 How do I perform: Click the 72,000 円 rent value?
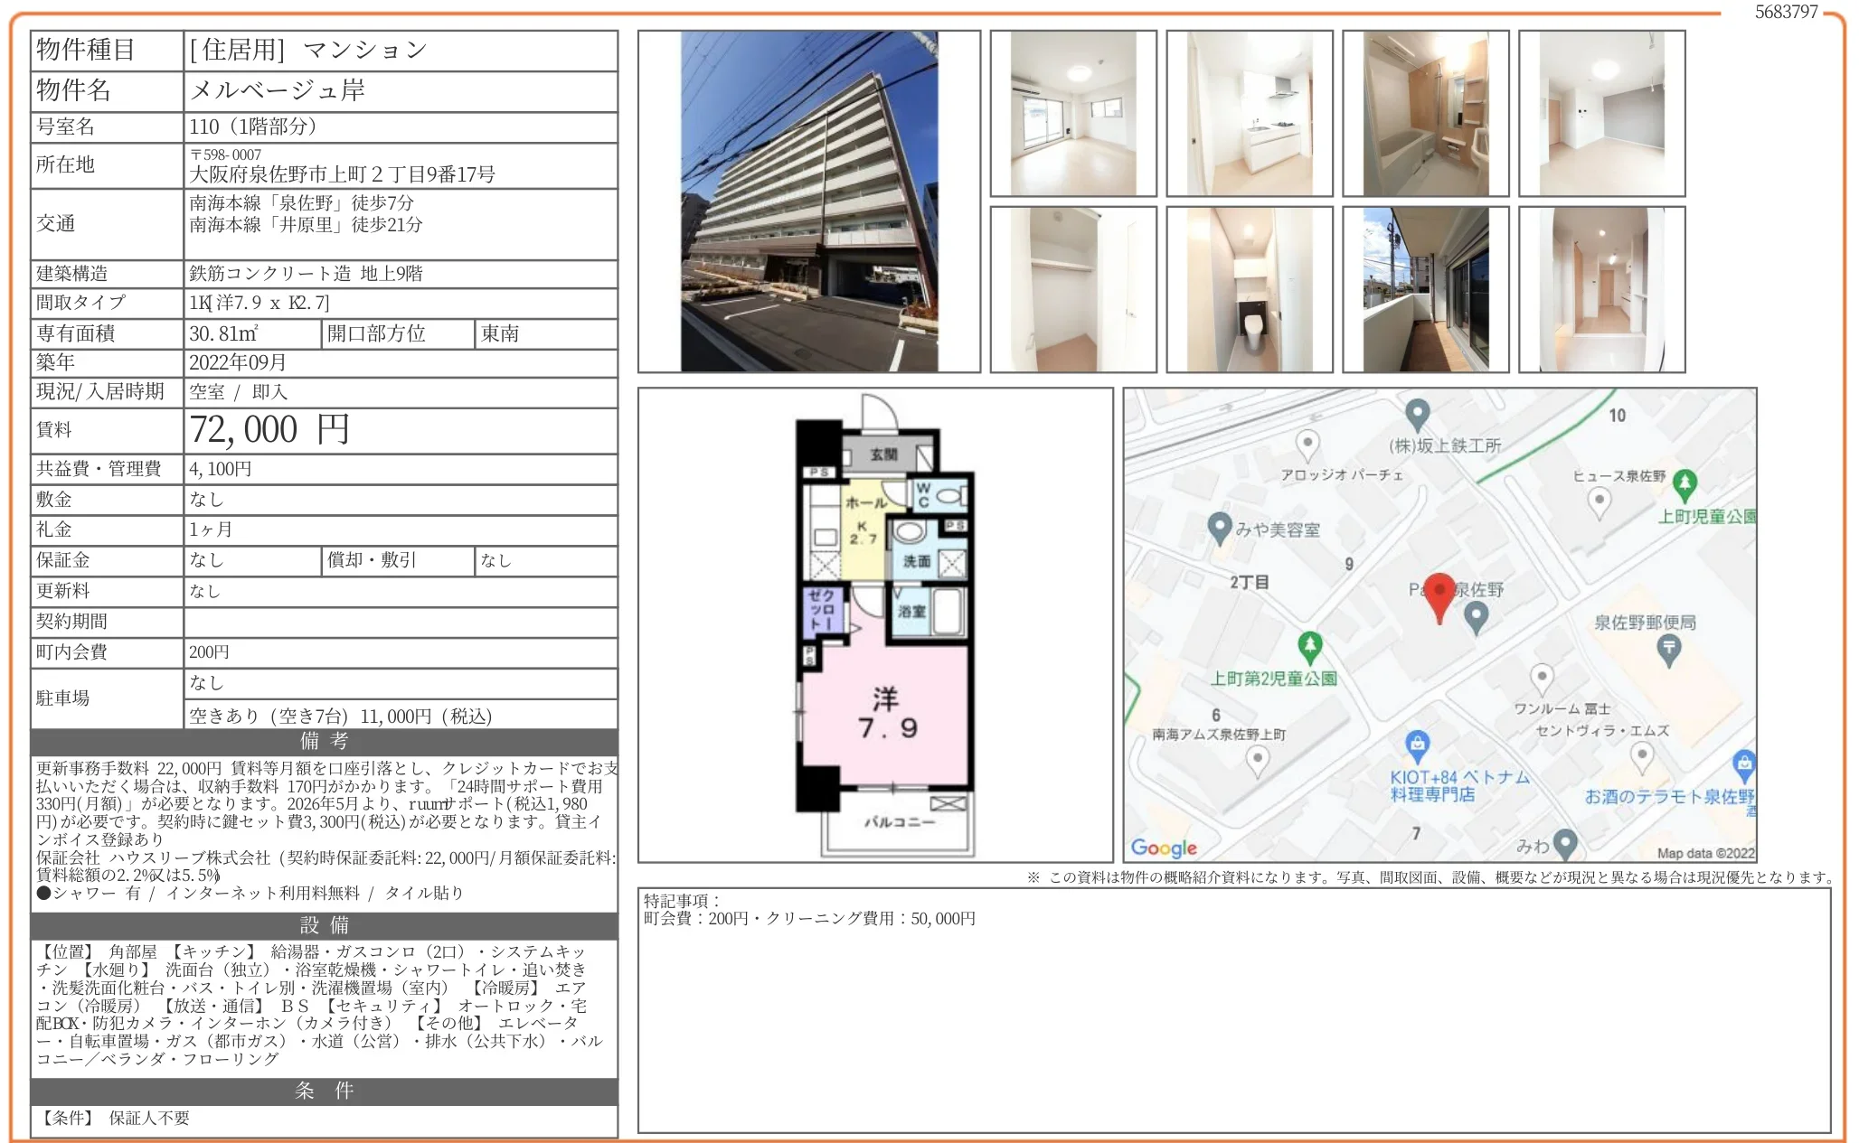point(269,430)
